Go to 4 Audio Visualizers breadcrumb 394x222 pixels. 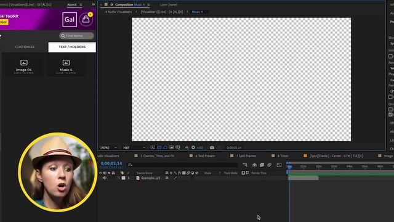(x=118, y=12)
